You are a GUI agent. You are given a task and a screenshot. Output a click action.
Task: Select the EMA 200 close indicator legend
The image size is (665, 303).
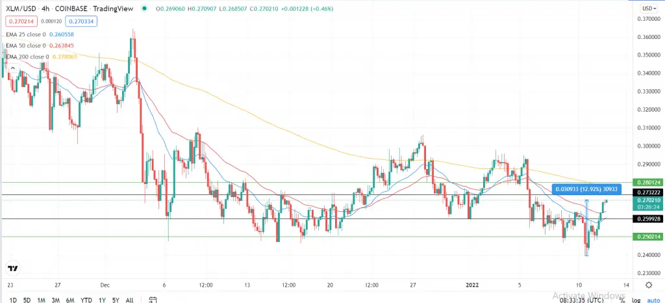pyautogui.click(x=42, y=57)
